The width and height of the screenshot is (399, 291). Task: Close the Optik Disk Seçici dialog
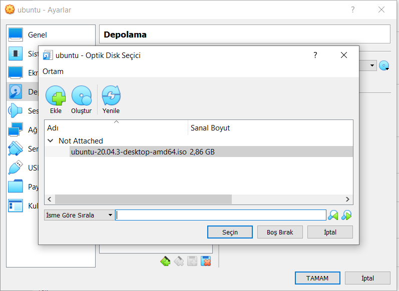point(344,55)
